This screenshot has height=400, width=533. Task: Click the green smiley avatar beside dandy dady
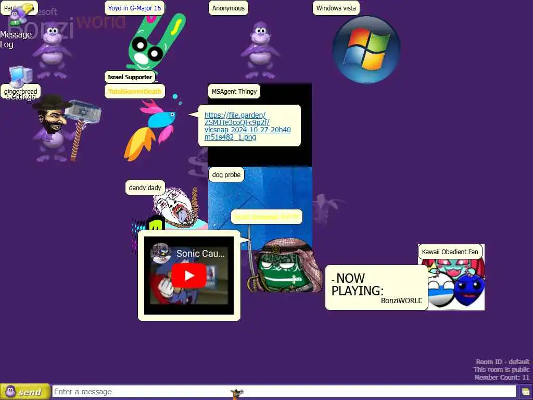pyautogui.click(x=156, y=223)
